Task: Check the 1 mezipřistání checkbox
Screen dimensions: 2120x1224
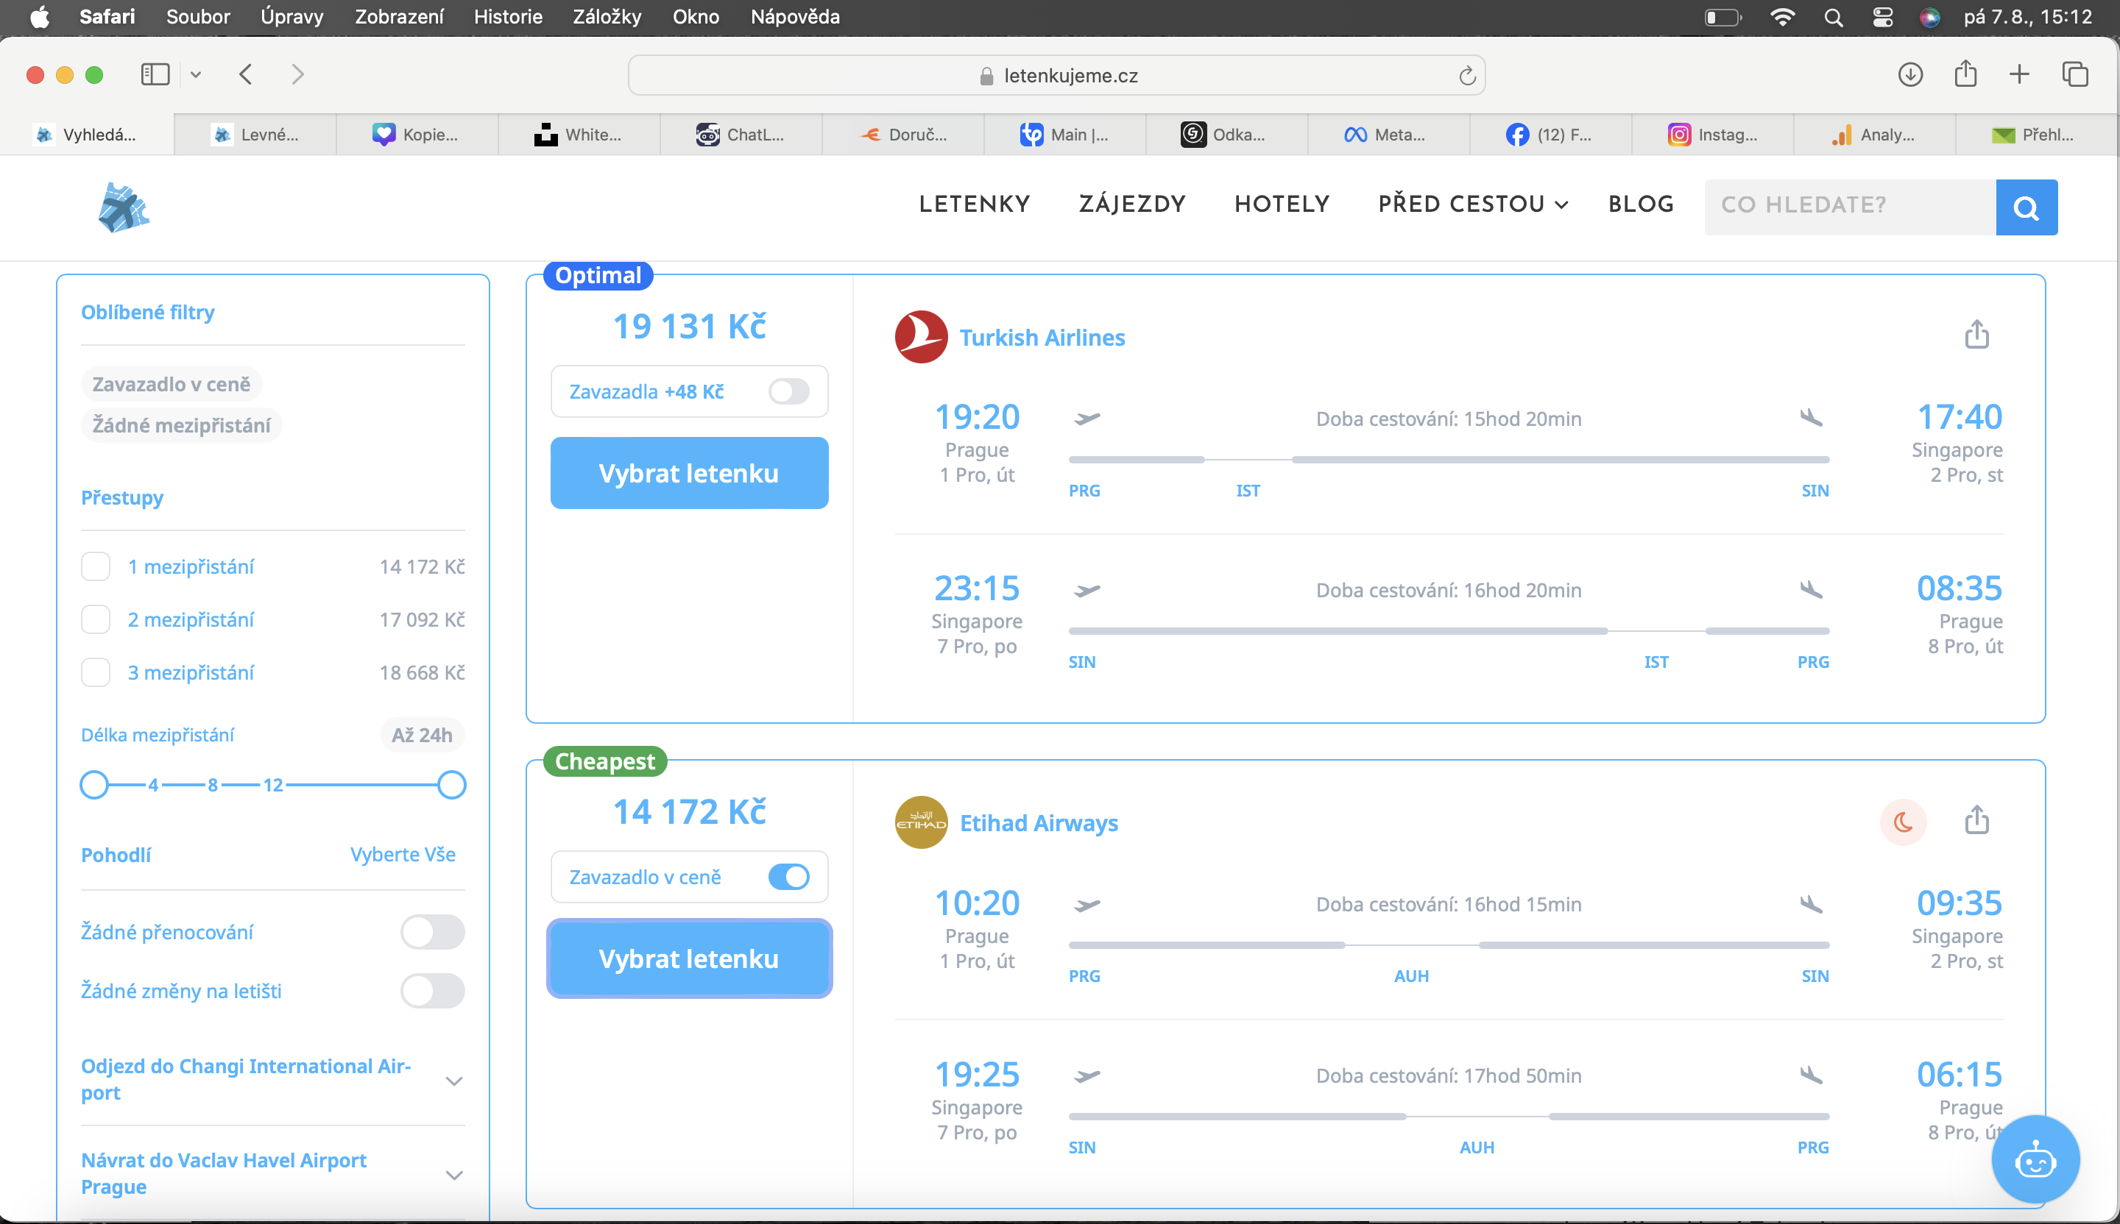Action: 96,566
